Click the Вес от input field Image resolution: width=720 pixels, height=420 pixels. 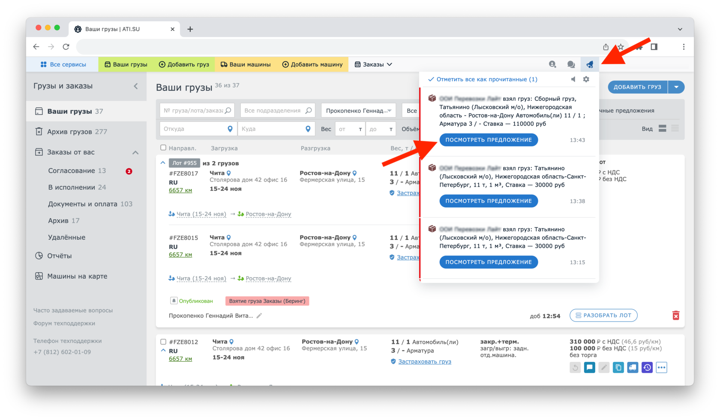click(350, 129)
